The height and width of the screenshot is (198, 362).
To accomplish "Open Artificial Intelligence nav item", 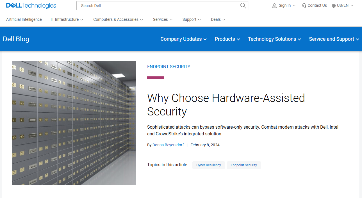I will [x=24, y=19].
